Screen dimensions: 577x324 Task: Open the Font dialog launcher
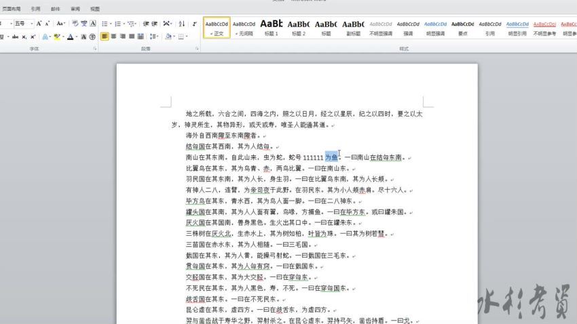(x=94, y=49)
